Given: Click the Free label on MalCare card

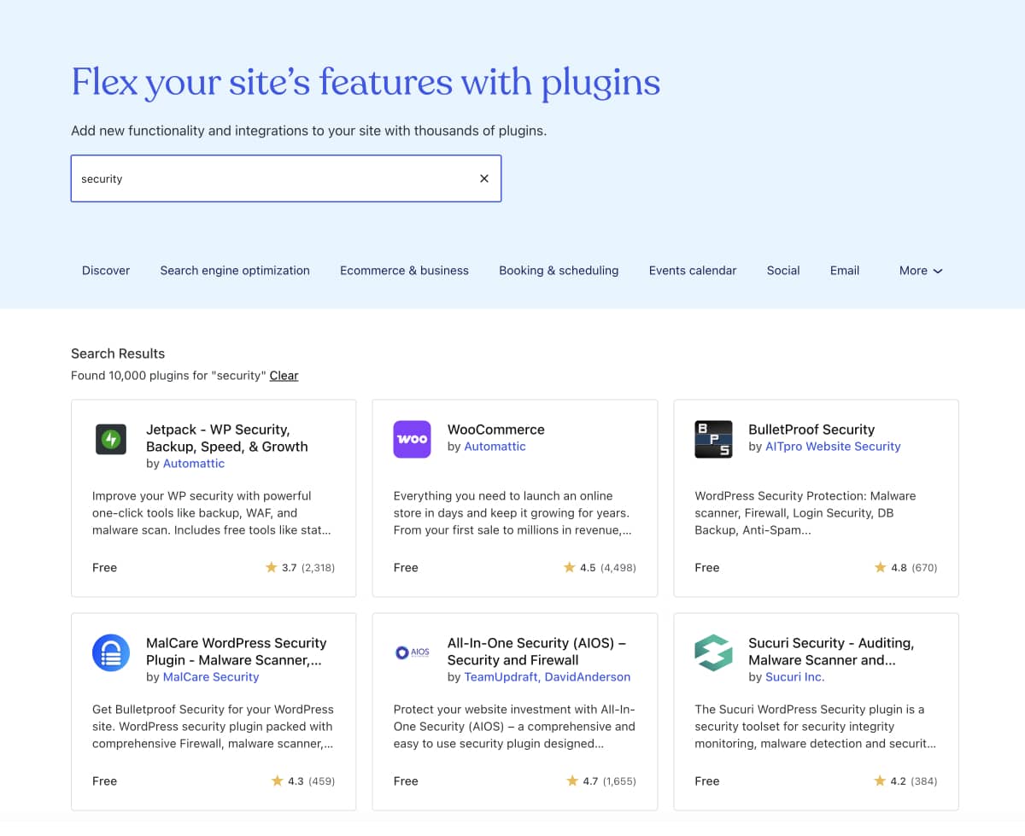Looking at the screenshot, I should 104,781.
